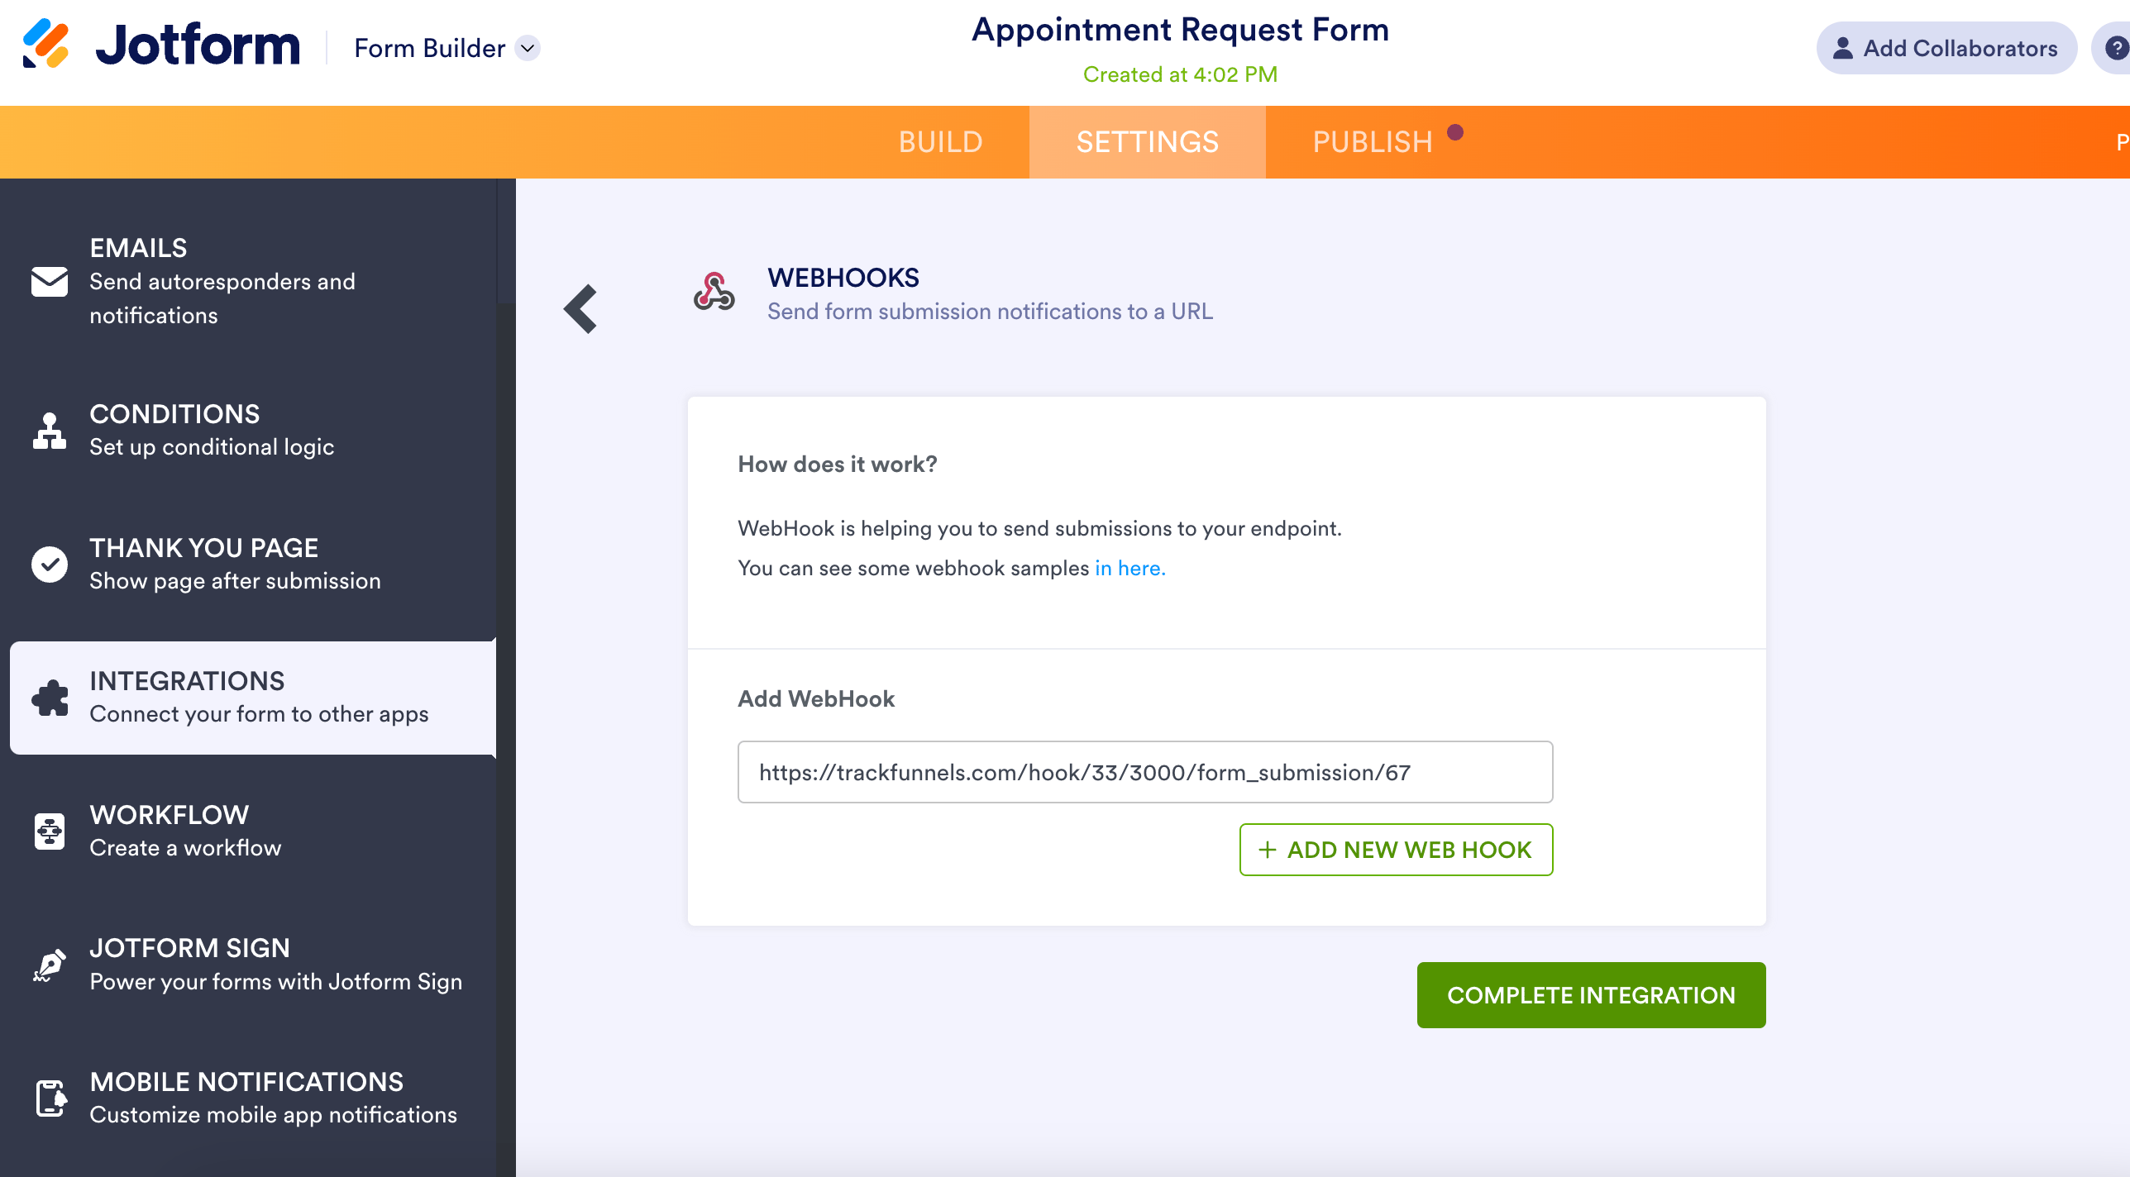Image resolution: width=2130 pixels, height=1177 pixels.
Task: Click the Workflow icon in sidebar
Action: tap(50, 832)
